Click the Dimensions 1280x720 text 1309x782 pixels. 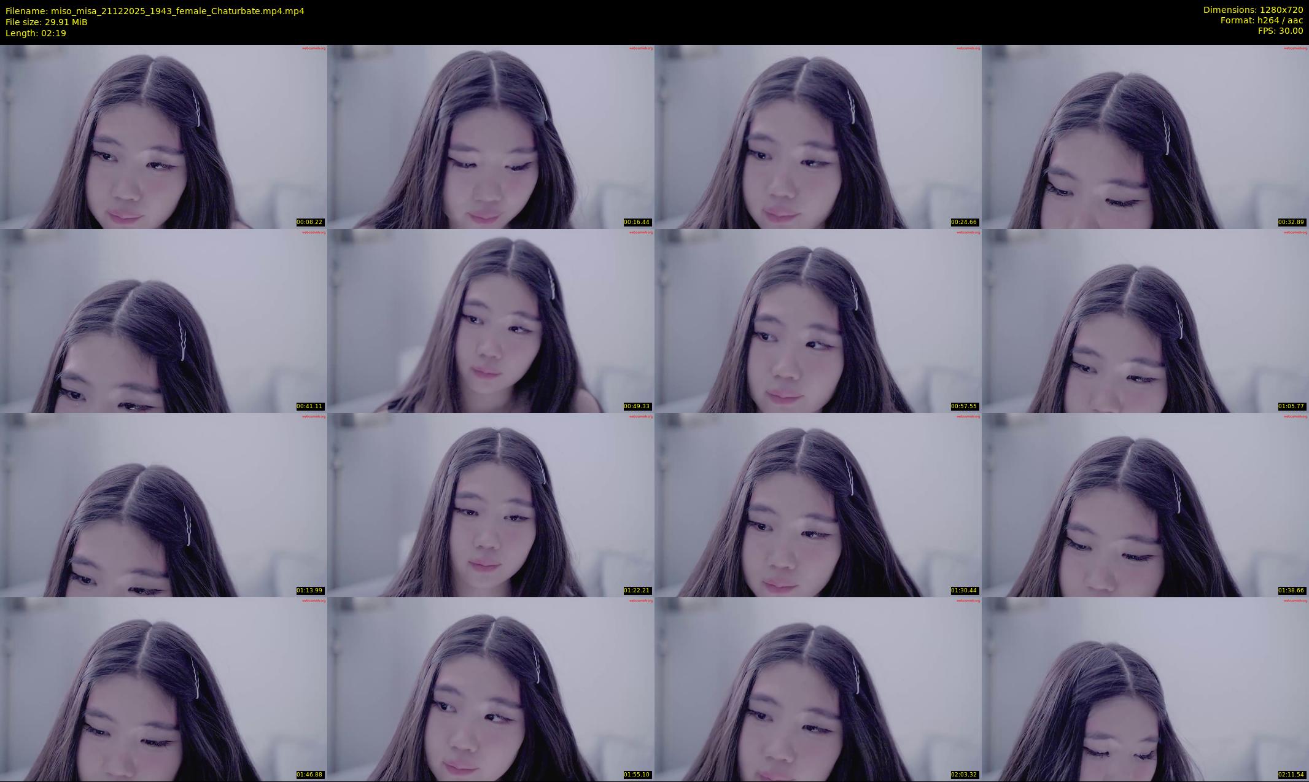pyautogui.click(x=1253, y=10)
